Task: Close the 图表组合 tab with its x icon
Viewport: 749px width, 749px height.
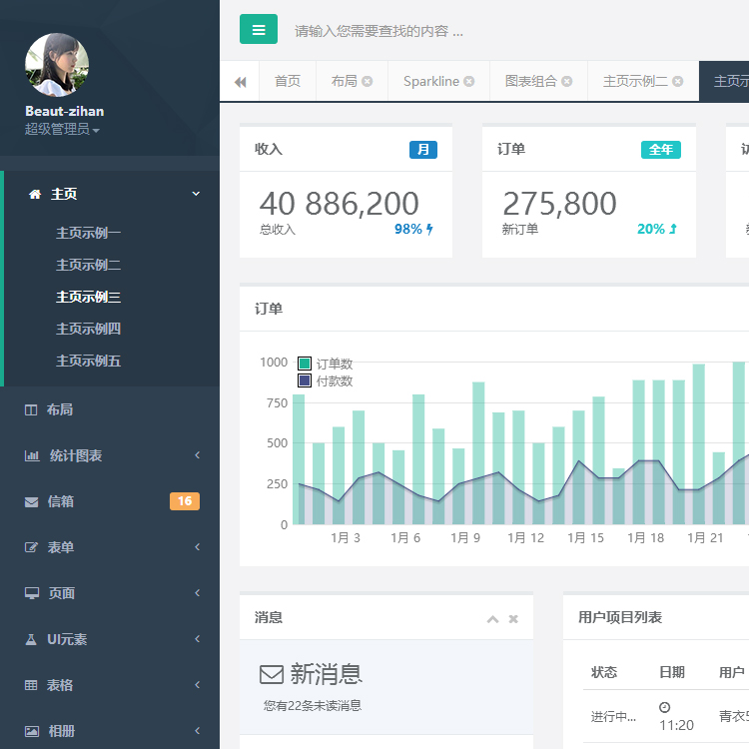Action: [566, 81]
